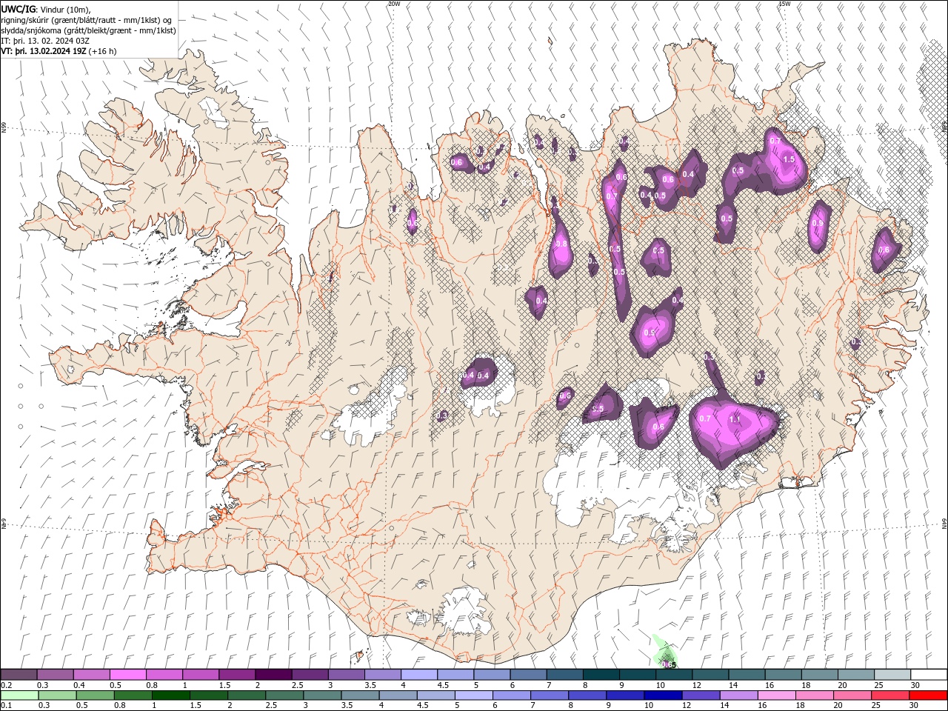Select the 'slydda/snjókoma' legend description line

pyautogui.click(x=89, y=30)
